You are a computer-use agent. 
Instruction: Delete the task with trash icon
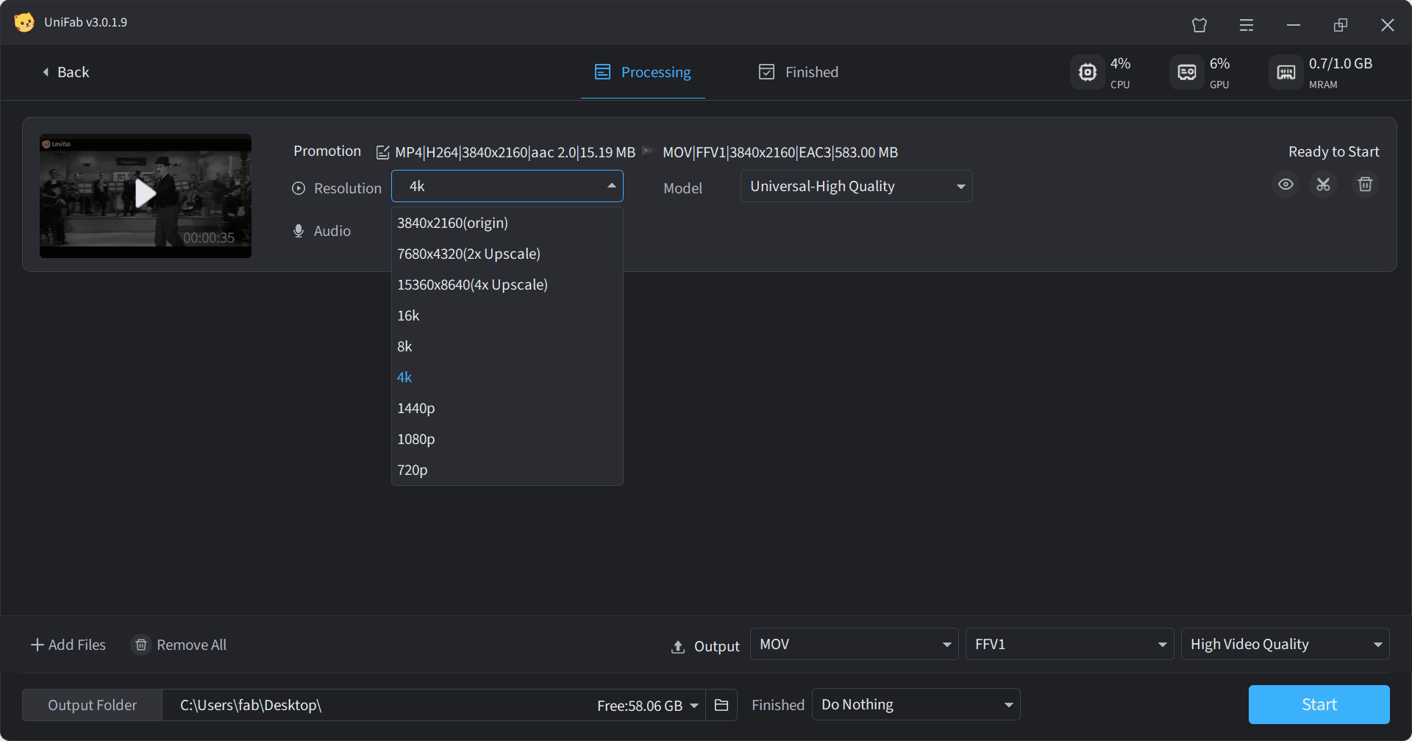1365,185
